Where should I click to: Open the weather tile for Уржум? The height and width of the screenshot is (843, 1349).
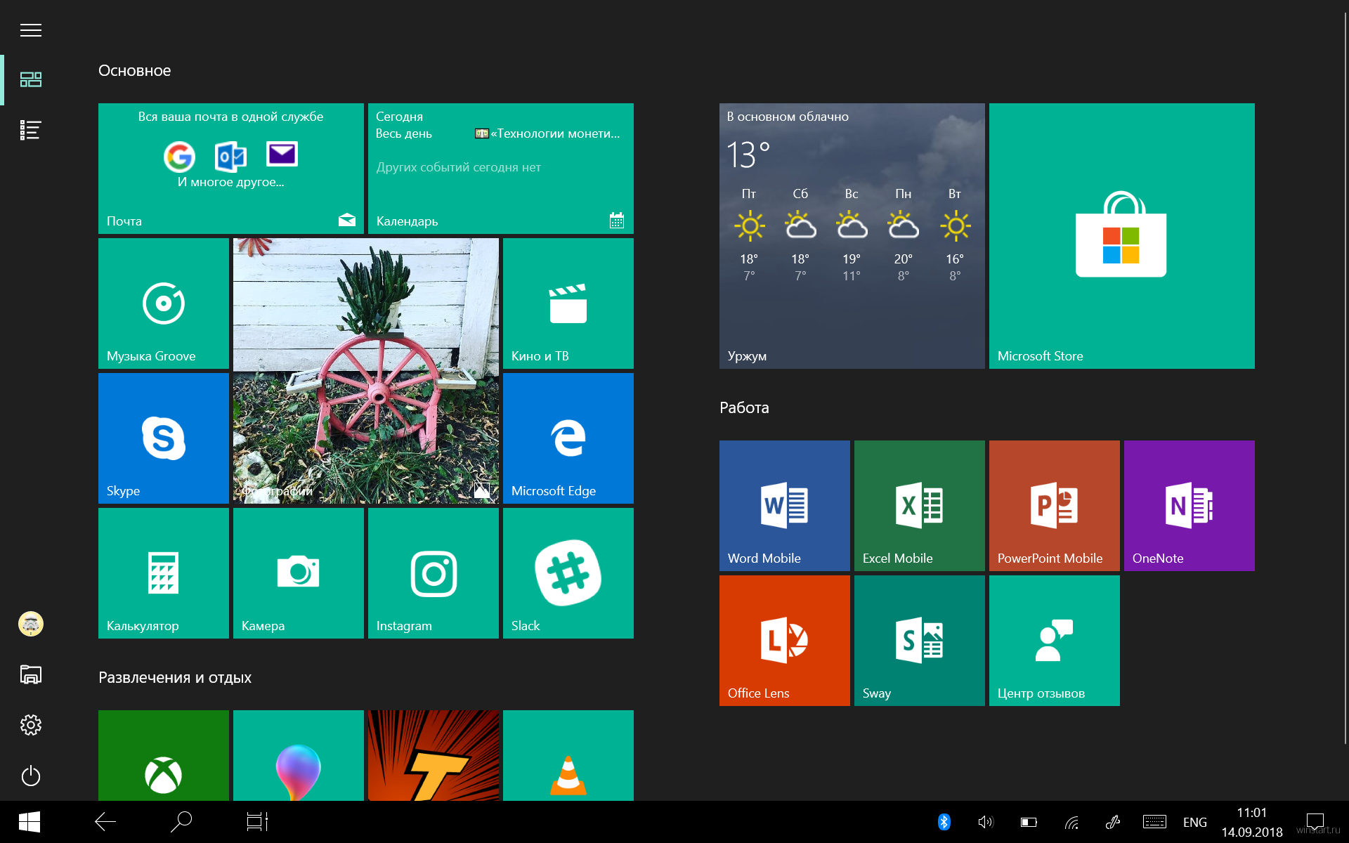(852, 236)
